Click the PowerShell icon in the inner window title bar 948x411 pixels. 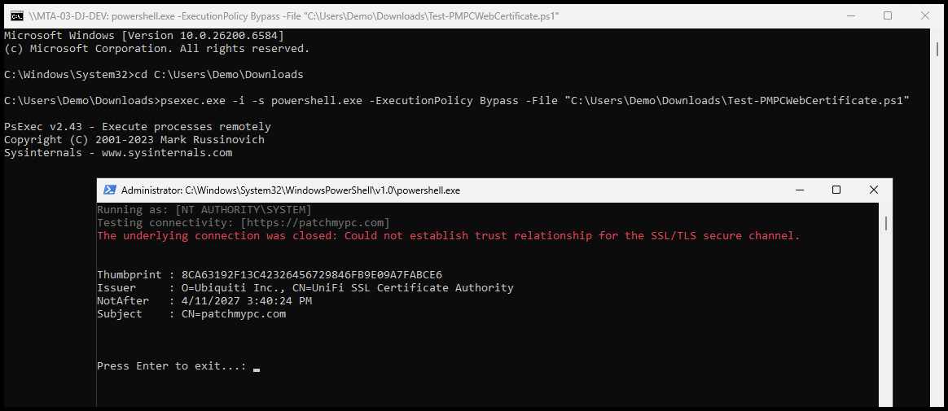click(108, 190)
